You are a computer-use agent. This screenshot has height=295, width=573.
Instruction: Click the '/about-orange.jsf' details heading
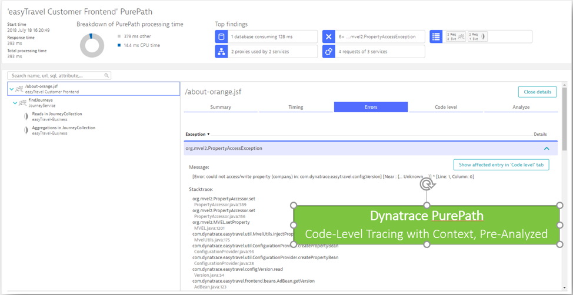pos(213,92)
